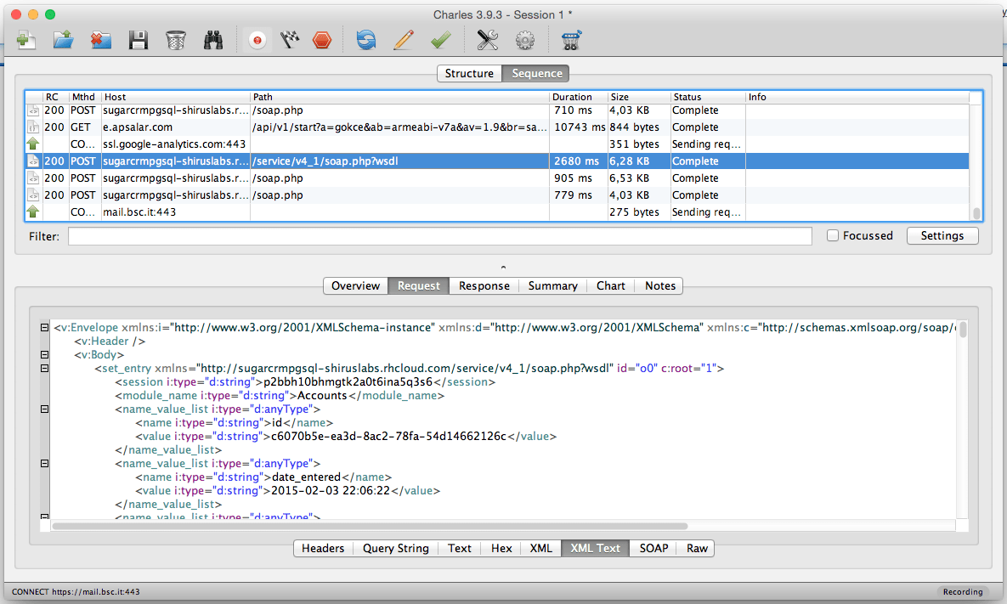Sort the table by the Size column
Viewport: 1007px width, 604px height.
tap(639, 97)
